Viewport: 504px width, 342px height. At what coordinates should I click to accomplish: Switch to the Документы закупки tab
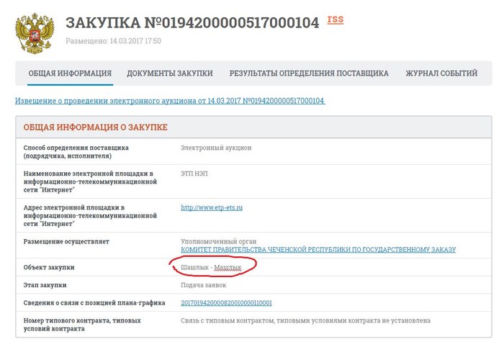tap(170, 73)
